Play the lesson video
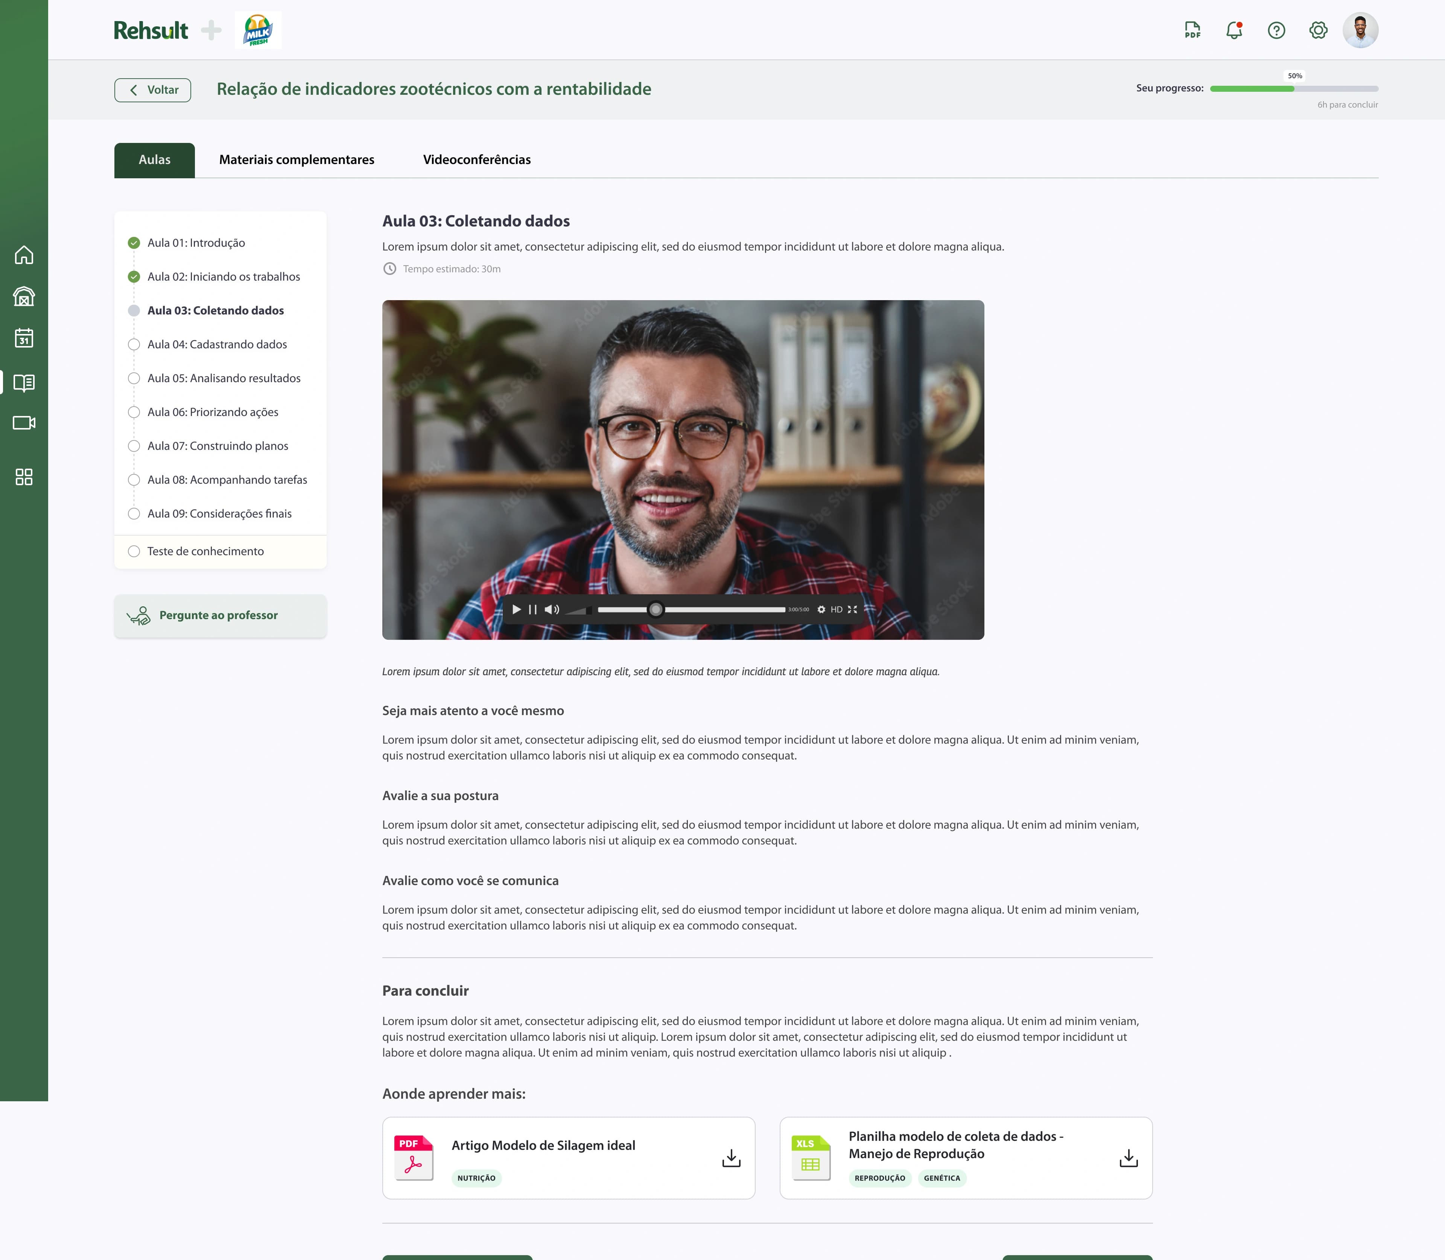 pos(516,610)
